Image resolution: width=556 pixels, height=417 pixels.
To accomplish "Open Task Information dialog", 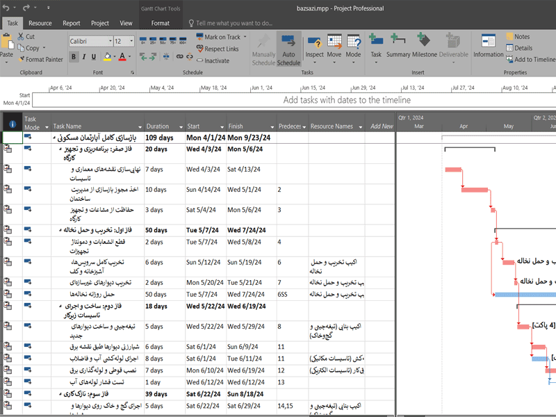I will click(488, 46).
